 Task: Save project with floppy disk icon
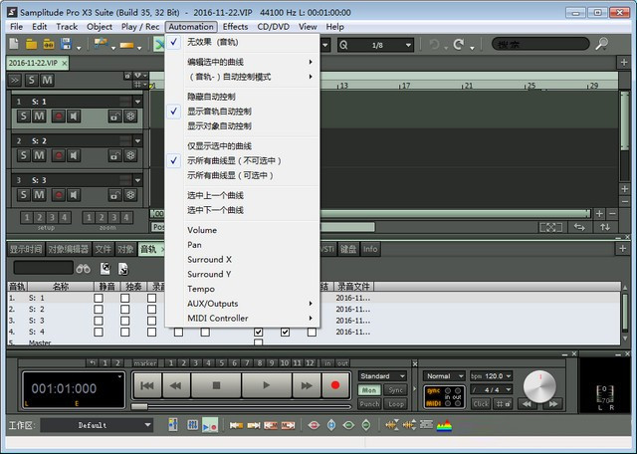[66, 44]
